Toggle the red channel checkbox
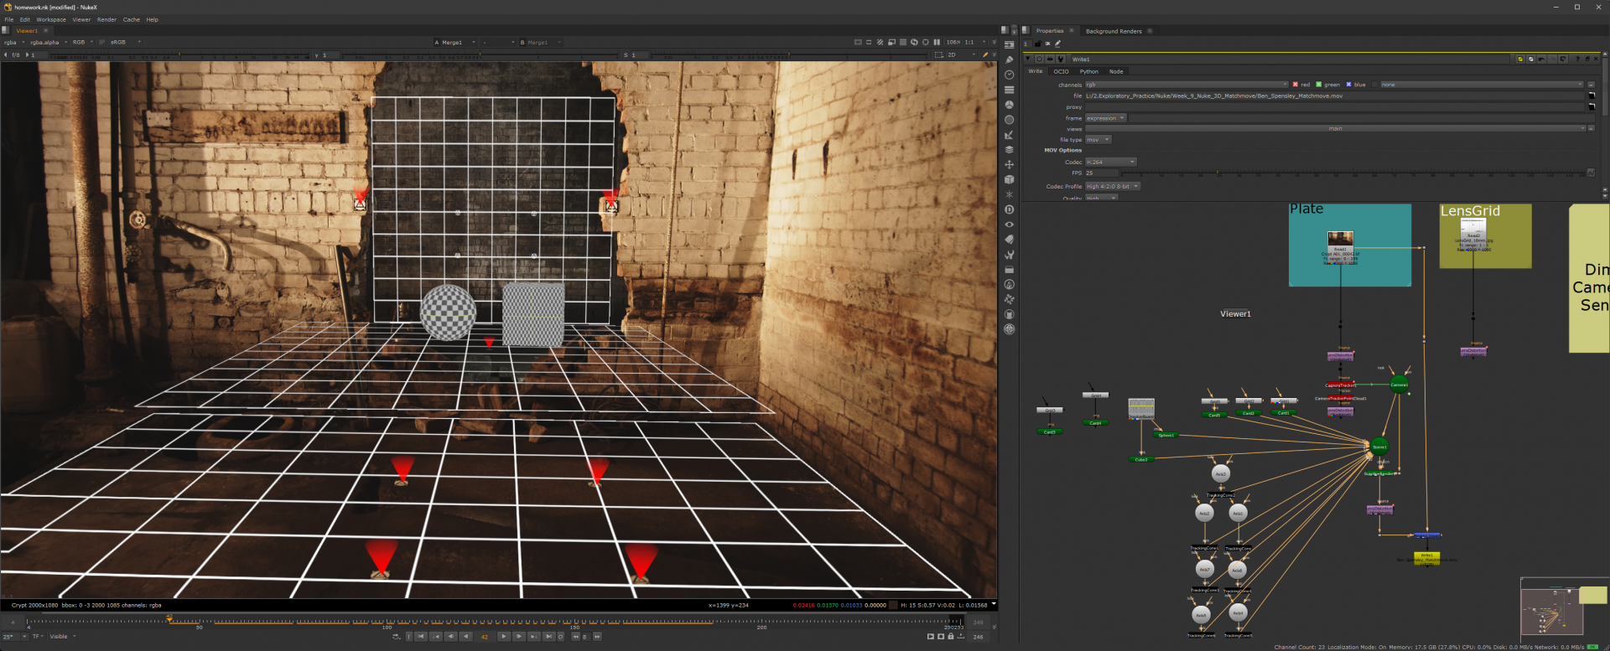The height and width of the screenshot is (651, 1610). pyautogui.click(x=1296, y=85)
